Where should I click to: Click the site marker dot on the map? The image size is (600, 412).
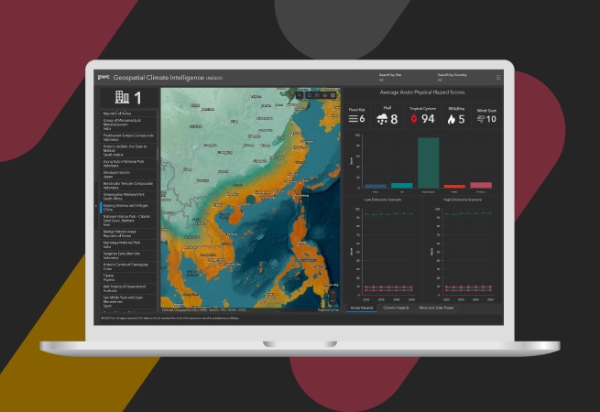[x=252, y=197]
